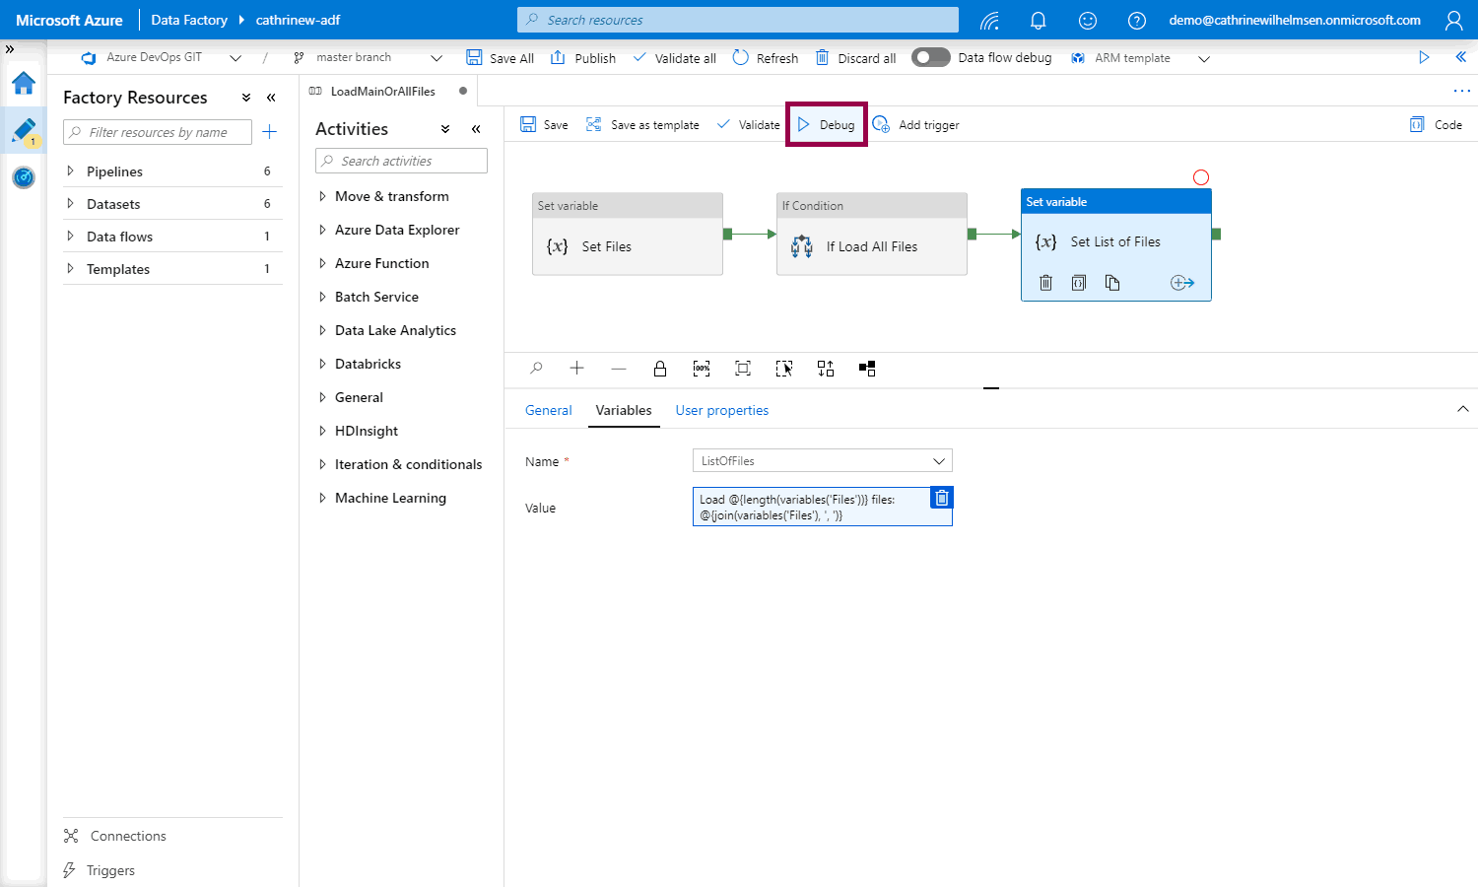1478x887 pixels.
Task: Delete the Set List of Files activity
Action: click(1046, 283)
